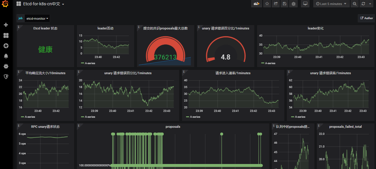Click info corner of 'RPC unary请求状态' panel

point(19,125)
